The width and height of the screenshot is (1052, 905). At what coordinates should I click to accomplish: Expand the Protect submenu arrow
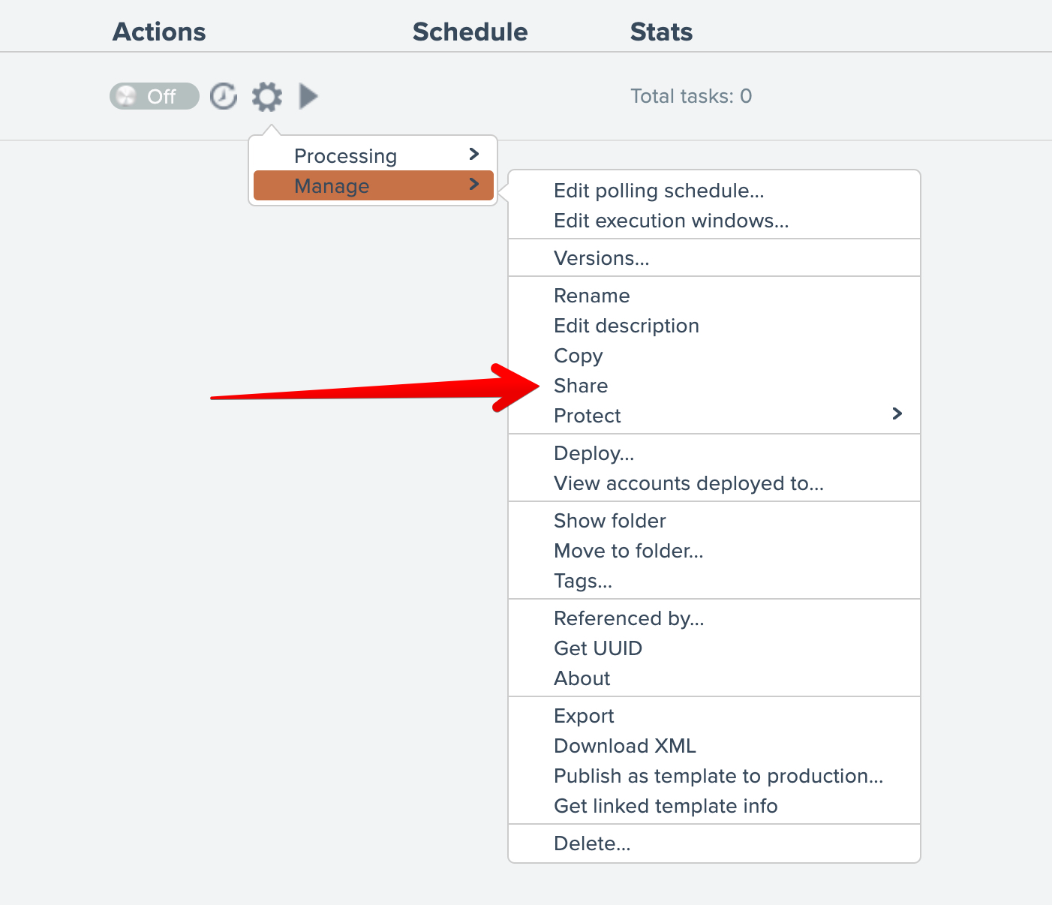click(897, 414)
